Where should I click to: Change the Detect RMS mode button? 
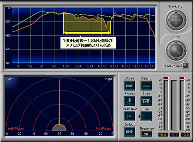(x=129, y=132)
